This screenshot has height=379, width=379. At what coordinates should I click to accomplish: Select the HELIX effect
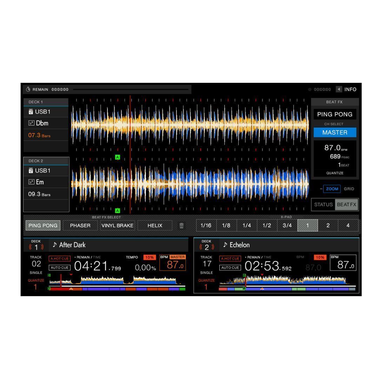pos(154,225)
